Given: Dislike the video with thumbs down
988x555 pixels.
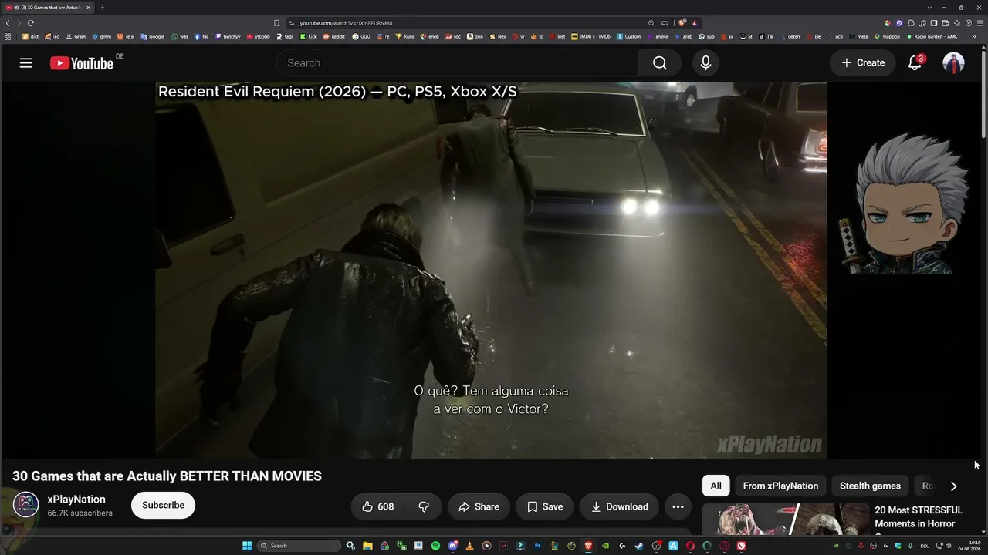Looking at the screenshot, I should pyautogui.click(x=424, y=506).
